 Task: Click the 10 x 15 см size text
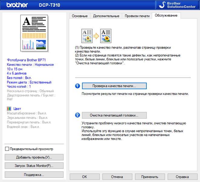15,69
